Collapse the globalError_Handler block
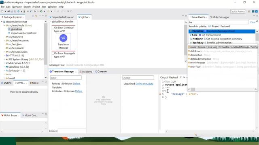This screenshot has width=259, height=145. click(x=51, y=21)
